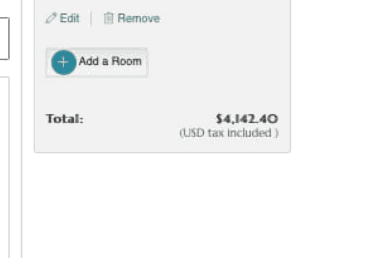Click the trash can icon beside Remove
368x258 pixels.
tap(108, 19)
